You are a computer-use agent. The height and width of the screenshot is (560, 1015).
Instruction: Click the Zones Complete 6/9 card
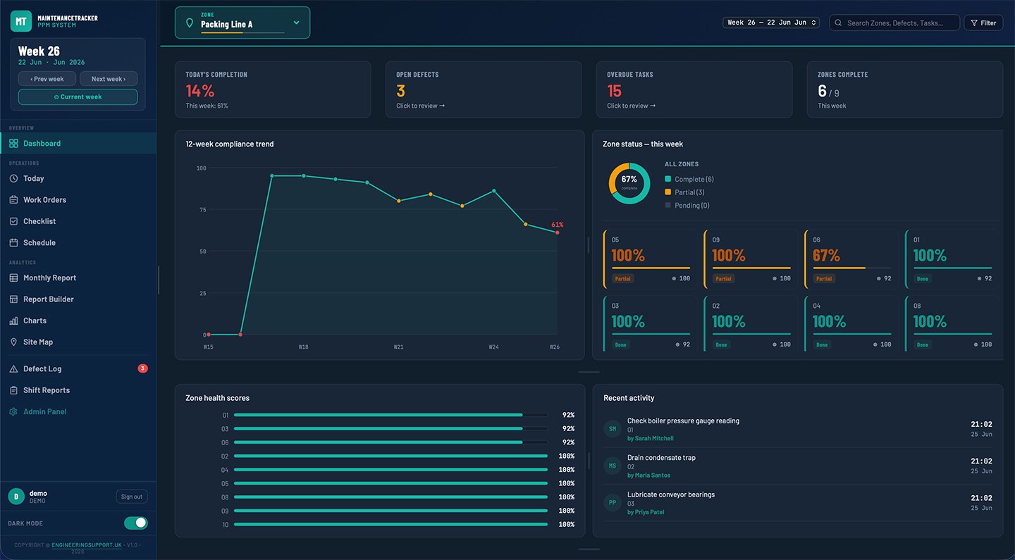tap(905, 89)
